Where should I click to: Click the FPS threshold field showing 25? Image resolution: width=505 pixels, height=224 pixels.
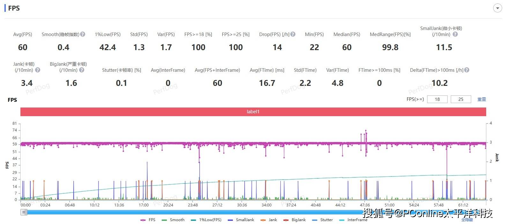pos(461,99)
